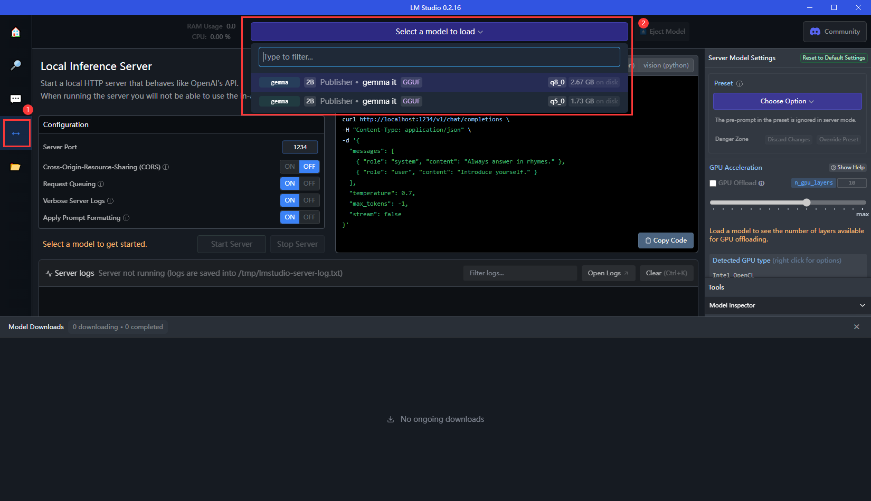The width and height of the screenshot is (871, 501).
Task: Turn Apply Prompt Formatting off
Action: click(x=309, y=217)
